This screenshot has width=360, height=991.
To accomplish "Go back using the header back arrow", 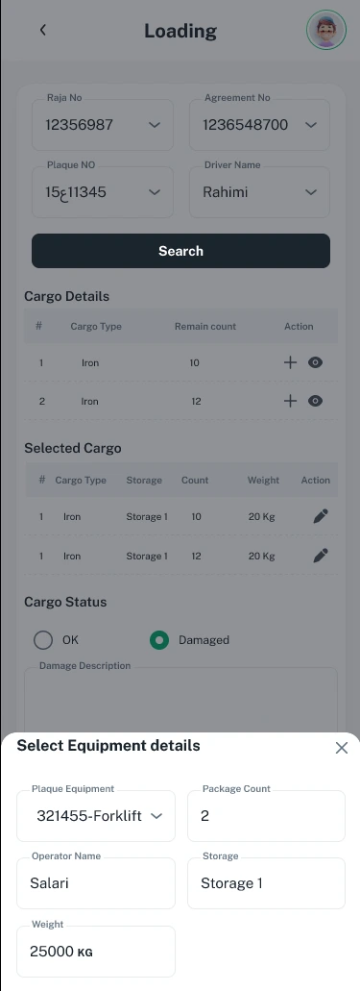I will click(x=42, y=30).
